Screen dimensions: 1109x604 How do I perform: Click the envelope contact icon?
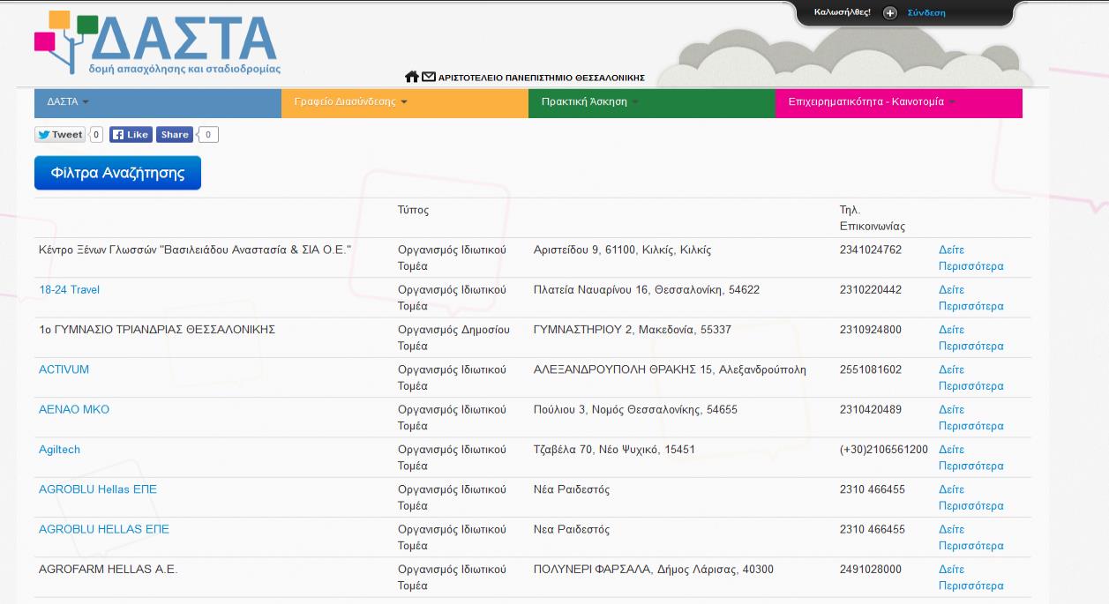(x=429, y=77)
